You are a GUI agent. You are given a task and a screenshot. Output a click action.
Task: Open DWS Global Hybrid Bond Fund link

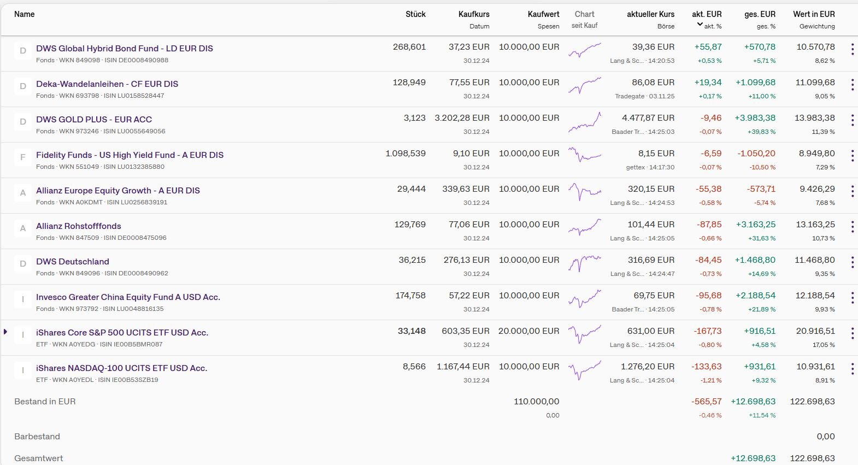(x=125, y=49)
